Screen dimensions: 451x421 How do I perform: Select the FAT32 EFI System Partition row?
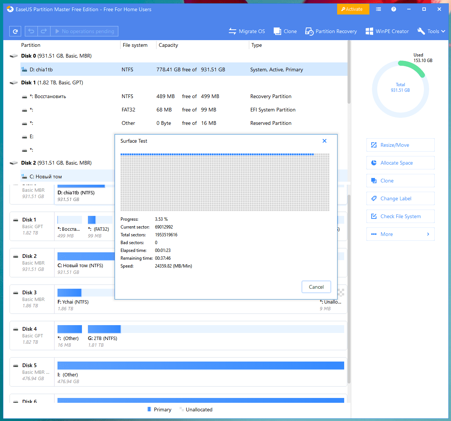pos(184,110)
